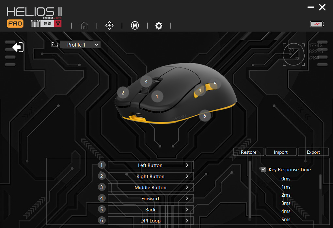The width and height of the screenshot is (333, 228).
Task: Open the Home page icon
Action: click(x=84, y=26)
